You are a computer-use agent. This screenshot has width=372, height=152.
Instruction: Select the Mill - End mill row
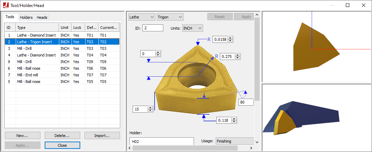point(62,75)
